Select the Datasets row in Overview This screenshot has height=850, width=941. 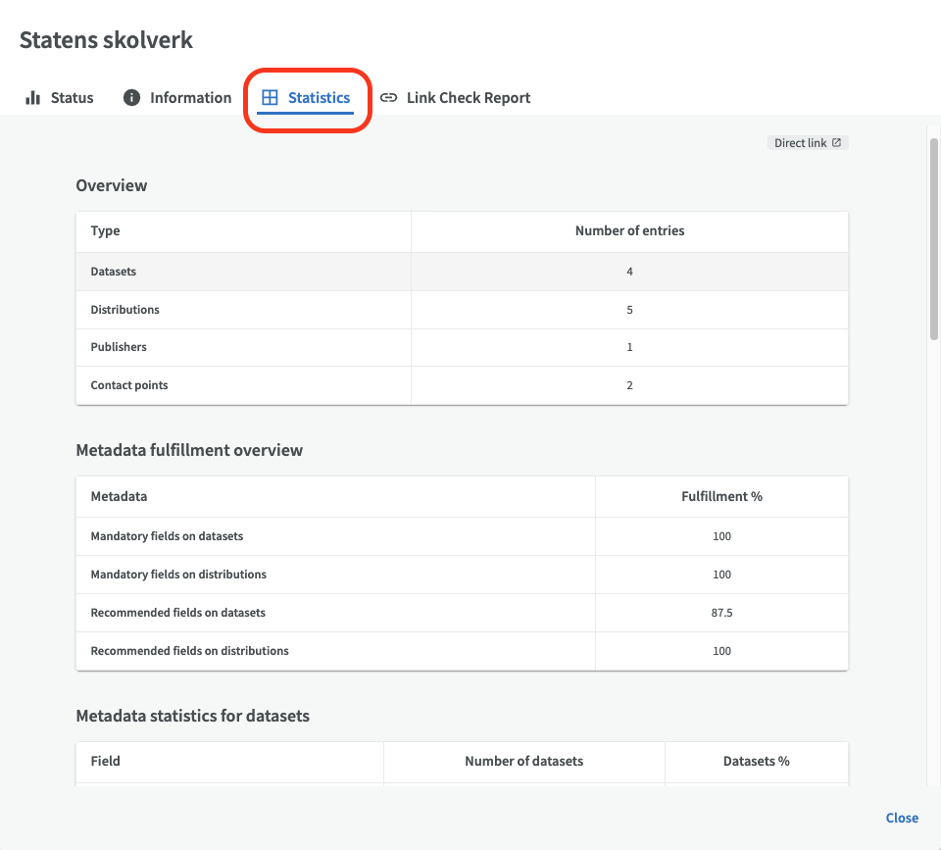[462, 272]
